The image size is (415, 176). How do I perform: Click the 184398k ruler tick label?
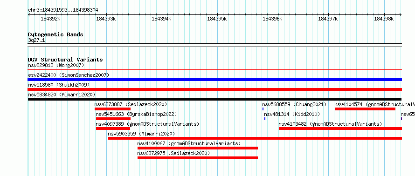(384, 19)
